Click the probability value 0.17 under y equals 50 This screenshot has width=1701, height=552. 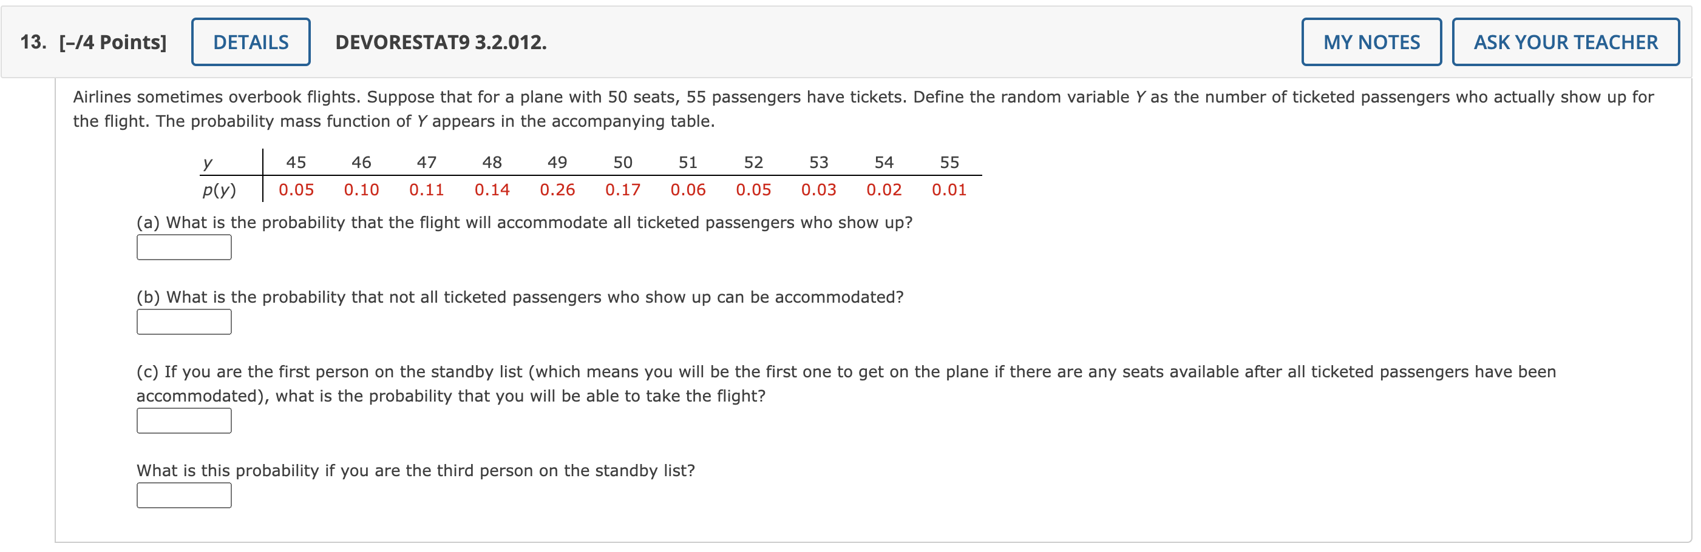point(623,189)
